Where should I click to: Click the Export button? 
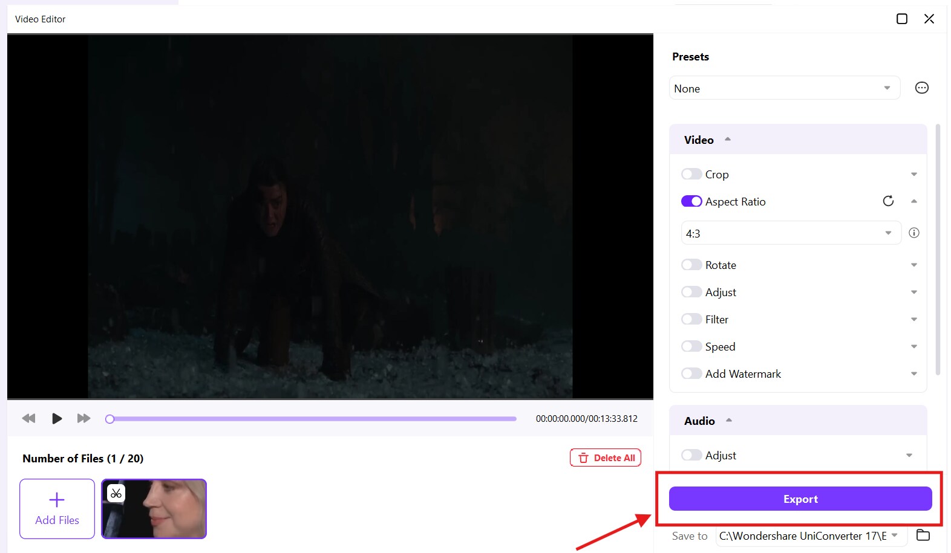click(800, 499)
